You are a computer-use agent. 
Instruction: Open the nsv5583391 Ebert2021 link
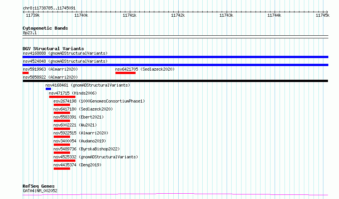tap(78, 117)
